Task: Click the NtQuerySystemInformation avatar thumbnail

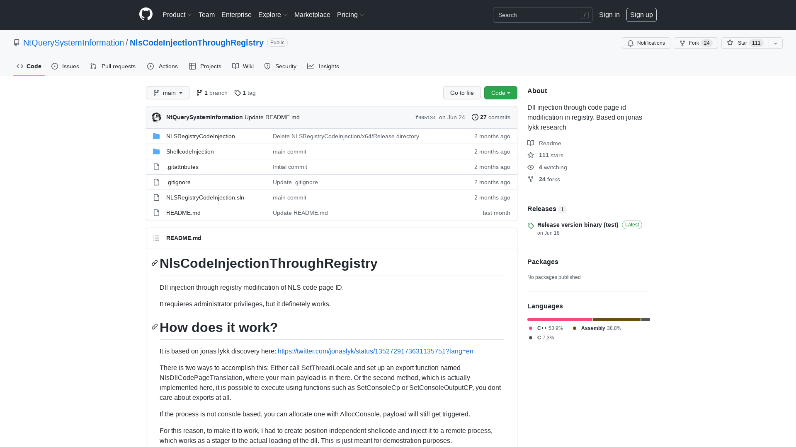Action: [156, 117]
